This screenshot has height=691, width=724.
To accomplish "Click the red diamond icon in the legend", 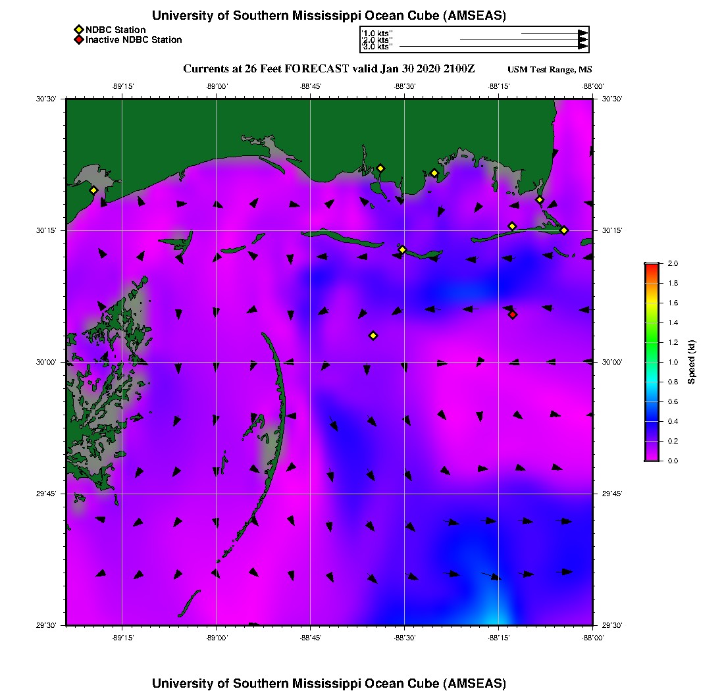I will (x=78, y=40).
